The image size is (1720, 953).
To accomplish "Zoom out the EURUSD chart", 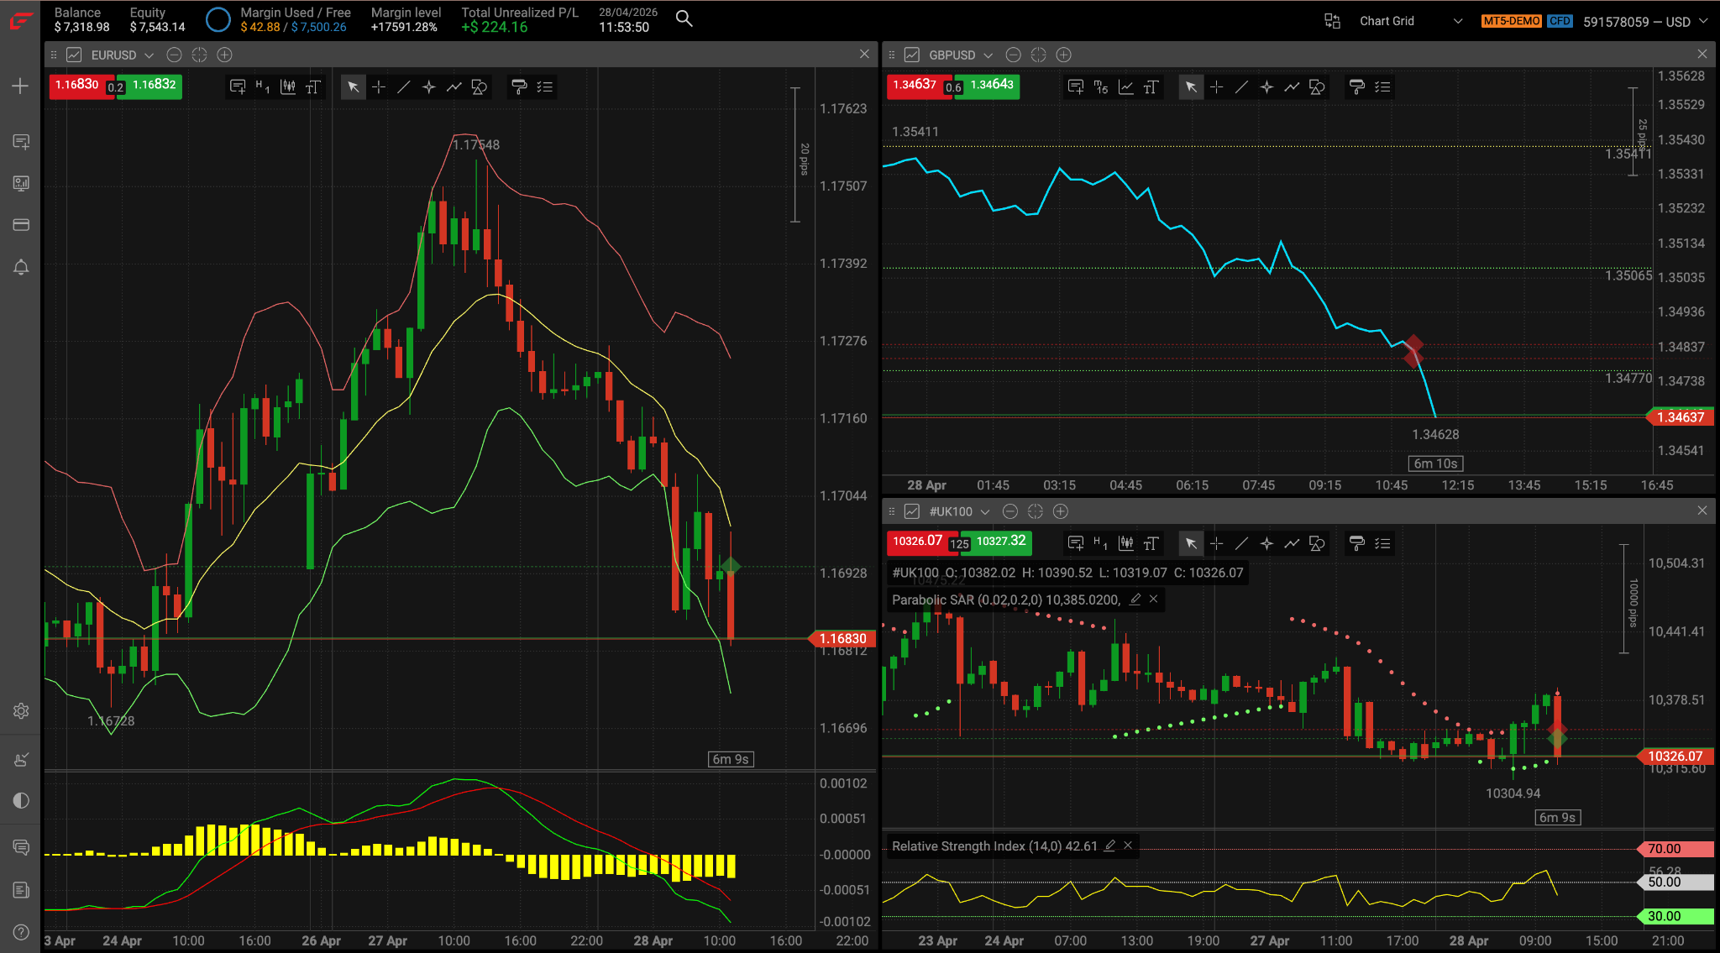I will tap(174, 55).
